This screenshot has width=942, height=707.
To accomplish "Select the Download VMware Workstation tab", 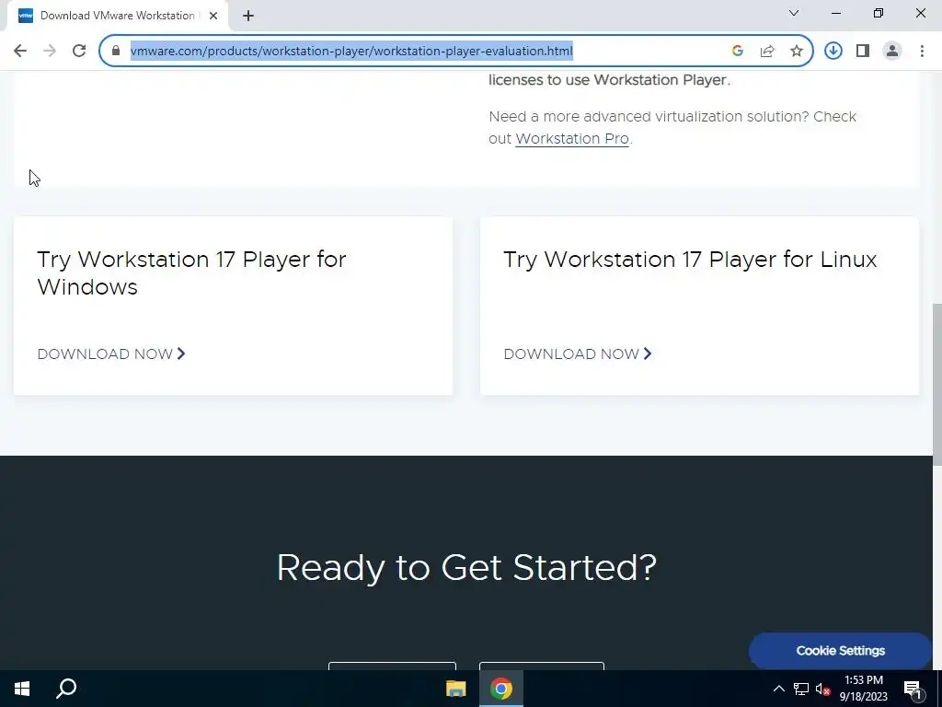I will pyautogui.click(x=117, y=16).
